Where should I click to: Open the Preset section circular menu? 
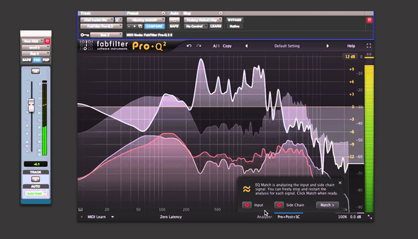click(163, 13)
